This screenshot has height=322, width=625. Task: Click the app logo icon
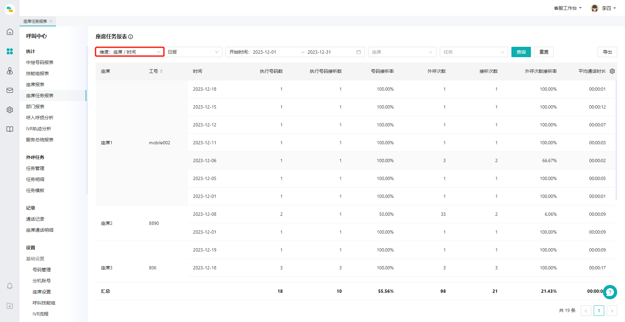coord(10,9)
